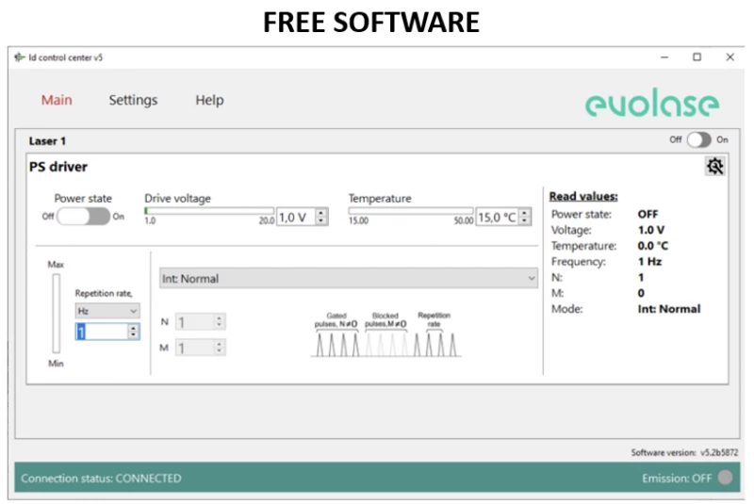The image size is (754, 504).
Task: Toggle the Laser 1 Off/On switch
Action: pos(698,139)
